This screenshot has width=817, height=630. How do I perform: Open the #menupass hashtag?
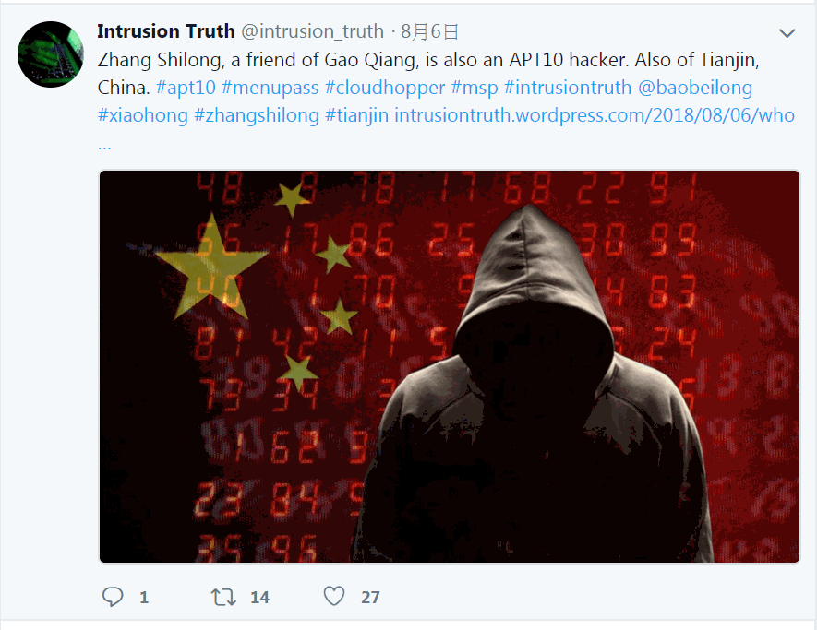(270, 88)
